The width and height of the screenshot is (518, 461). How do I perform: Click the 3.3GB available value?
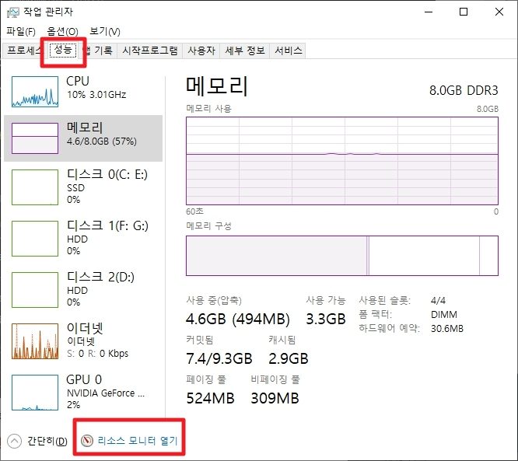[326, 319]
